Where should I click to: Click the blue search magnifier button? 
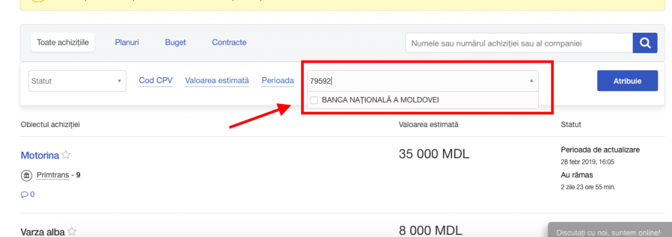coord(645,43)
